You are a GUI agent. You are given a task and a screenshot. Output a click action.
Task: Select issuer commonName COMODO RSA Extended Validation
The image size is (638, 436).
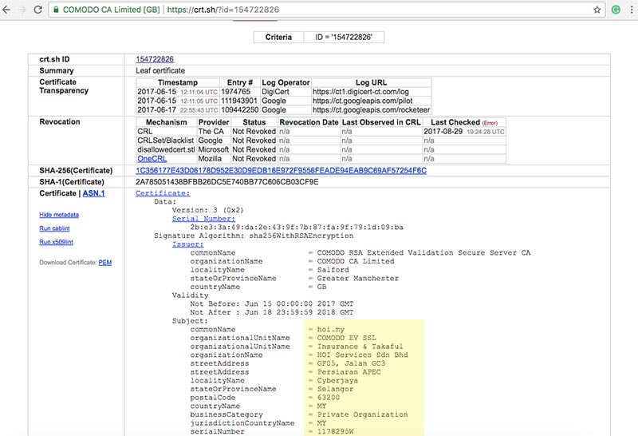click(423, 252)
